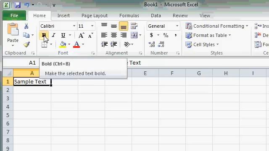Toggle Bold formatting

(44, 35)
